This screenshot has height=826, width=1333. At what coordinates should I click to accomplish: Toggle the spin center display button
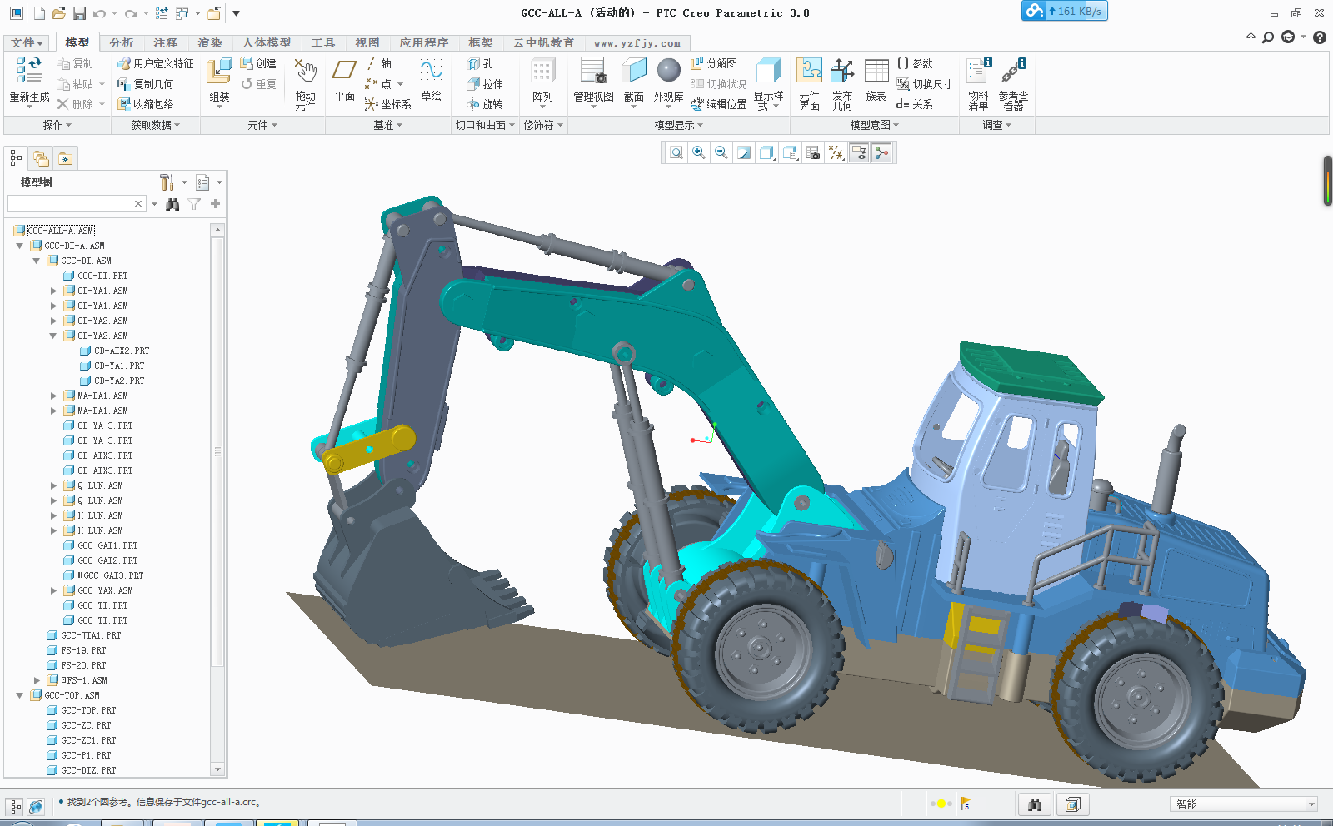click(x=881, y=152)
